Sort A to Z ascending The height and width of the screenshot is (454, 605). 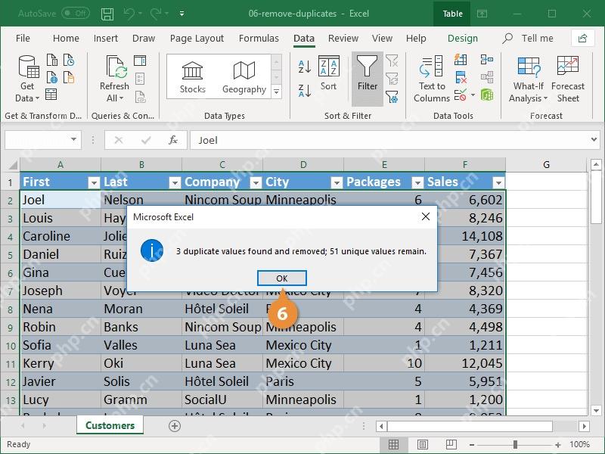[x=305, y=67]
